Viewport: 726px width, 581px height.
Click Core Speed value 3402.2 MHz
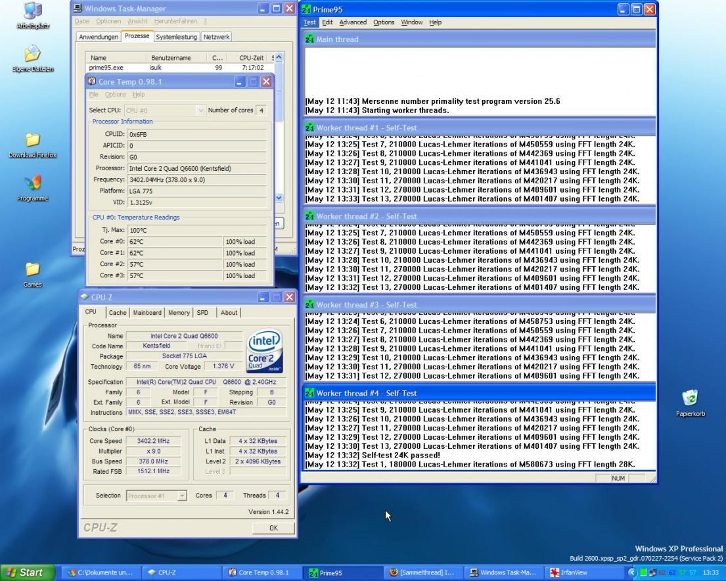click(x=153, y=441)
